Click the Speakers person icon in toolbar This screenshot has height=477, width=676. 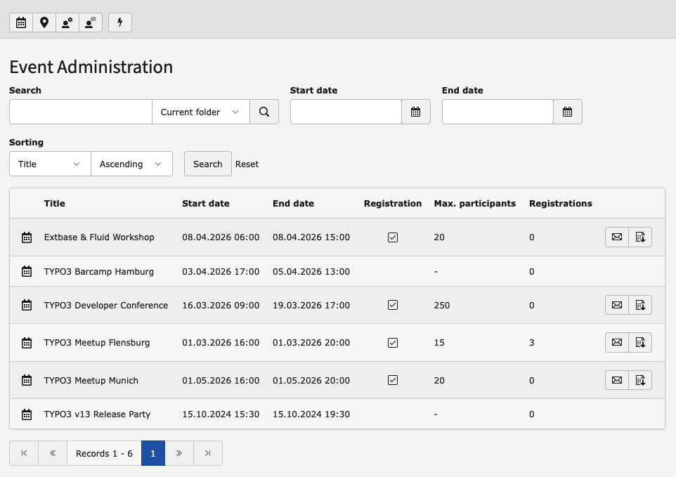point(90,22)
